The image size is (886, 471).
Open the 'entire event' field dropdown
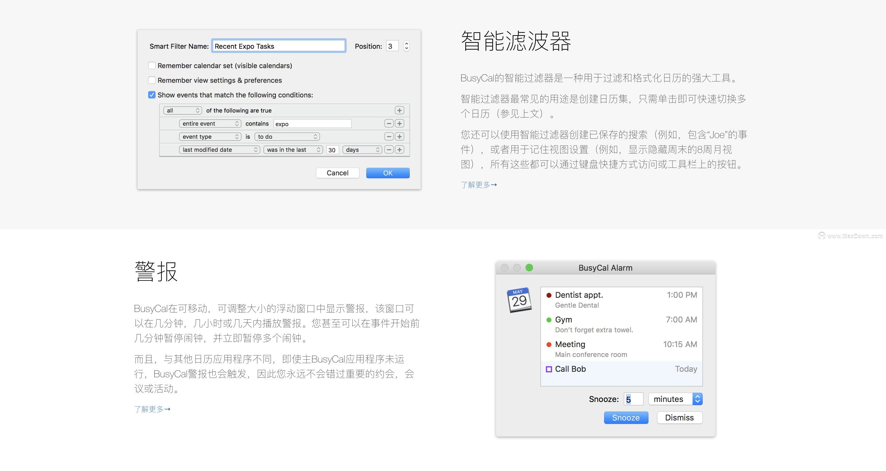[210, 124]
